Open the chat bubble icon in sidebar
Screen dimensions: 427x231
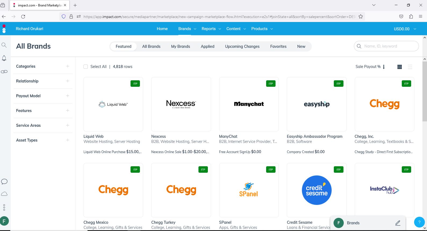click(x=4, y=182)
